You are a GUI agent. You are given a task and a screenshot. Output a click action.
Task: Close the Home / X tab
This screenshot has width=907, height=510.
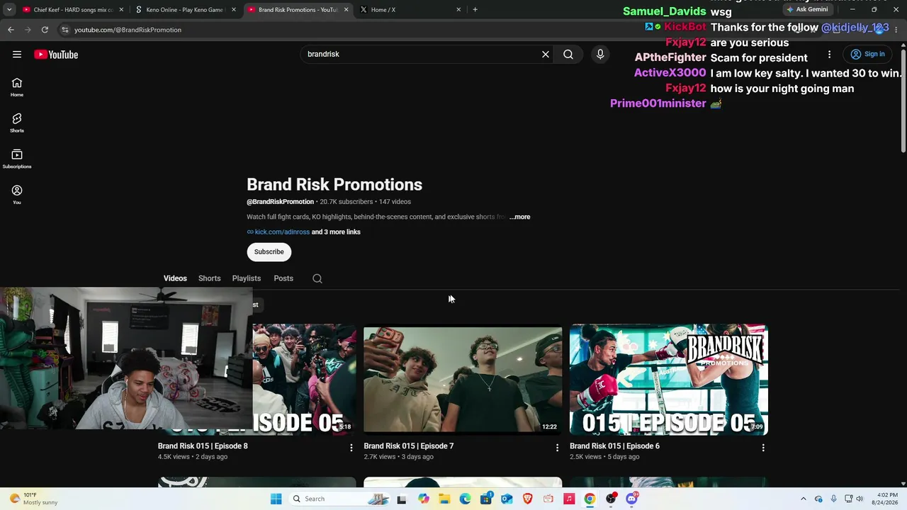tap(458, 10)
